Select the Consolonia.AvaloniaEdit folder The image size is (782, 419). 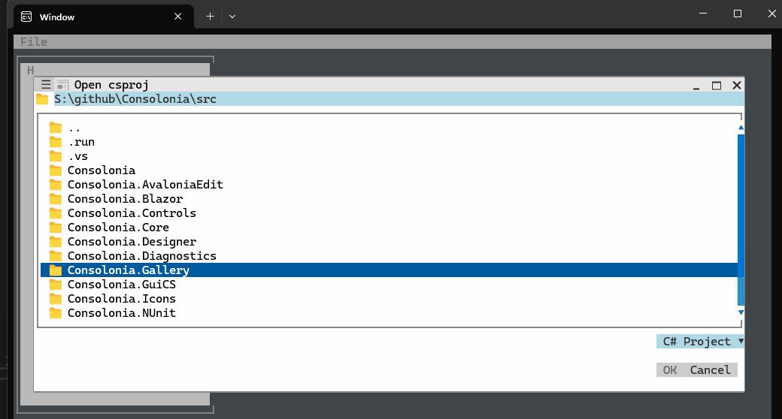389,185
